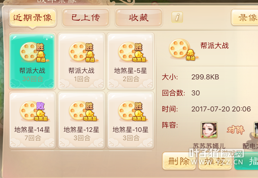This screenshot has width=258, height=178.
Task: Click the 对阵 versus label
Action: click(236, 130)
